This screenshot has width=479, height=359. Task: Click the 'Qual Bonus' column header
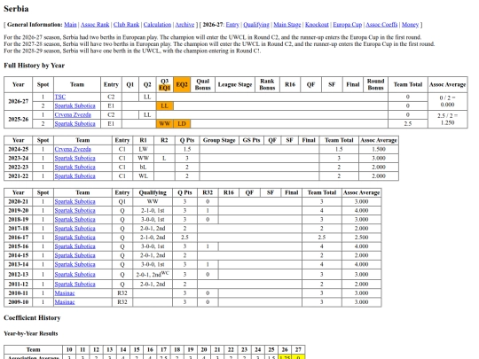(203, 84)
